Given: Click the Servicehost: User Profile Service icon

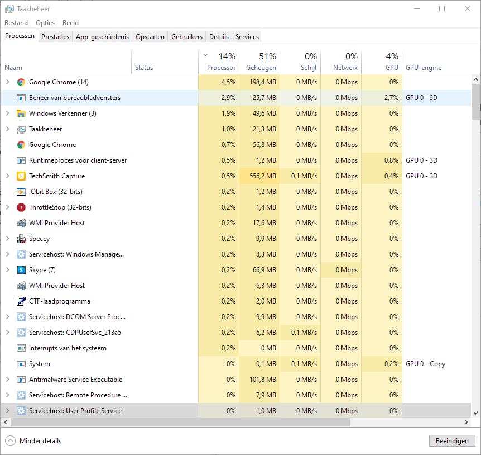Looking at the screenshot, I should coord(21,411).
